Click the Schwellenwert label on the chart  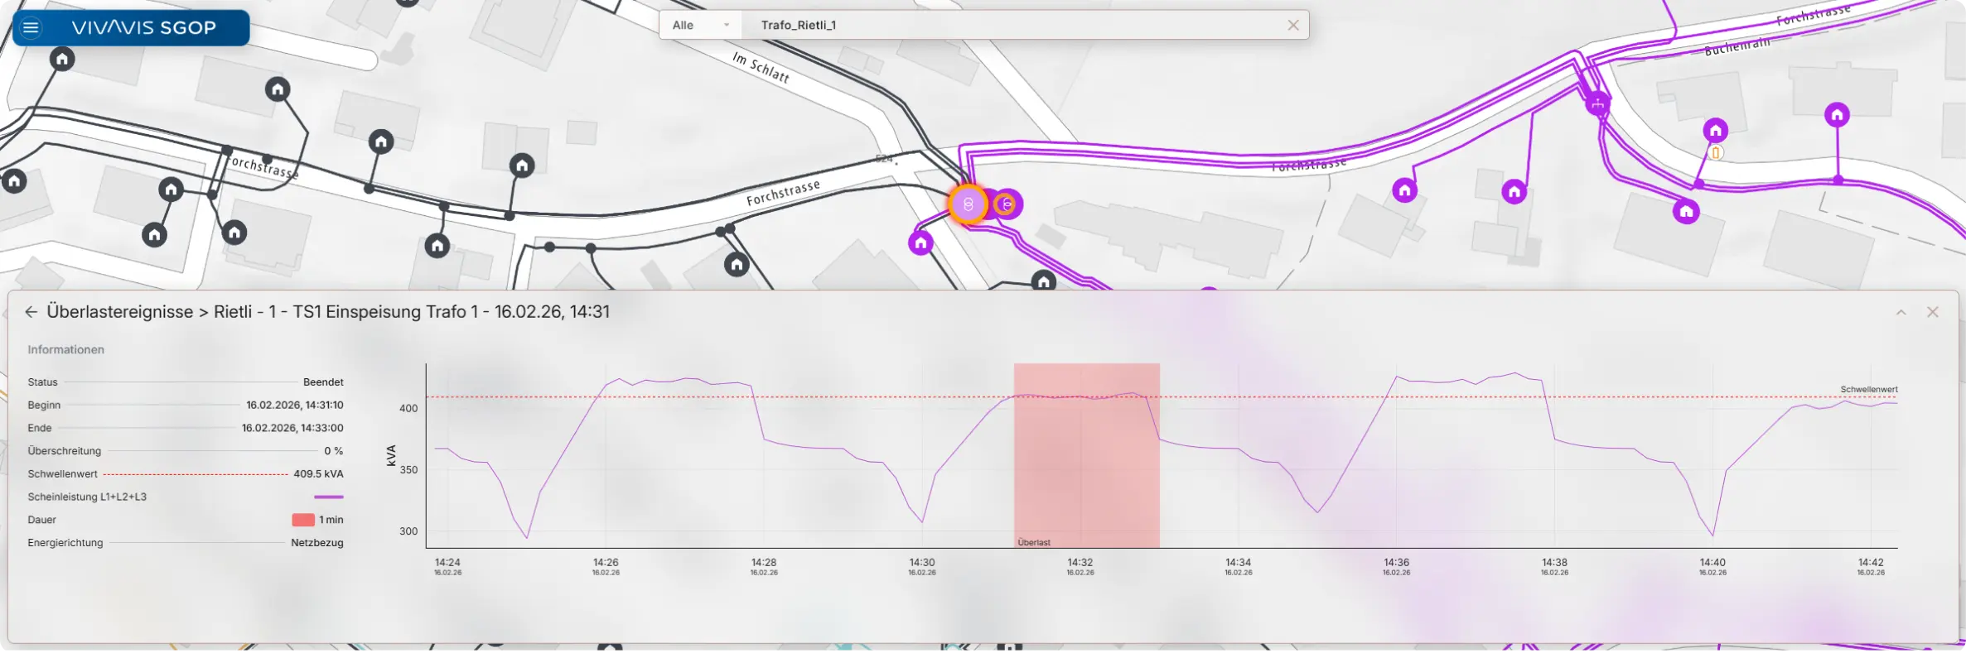point(1869,389)
